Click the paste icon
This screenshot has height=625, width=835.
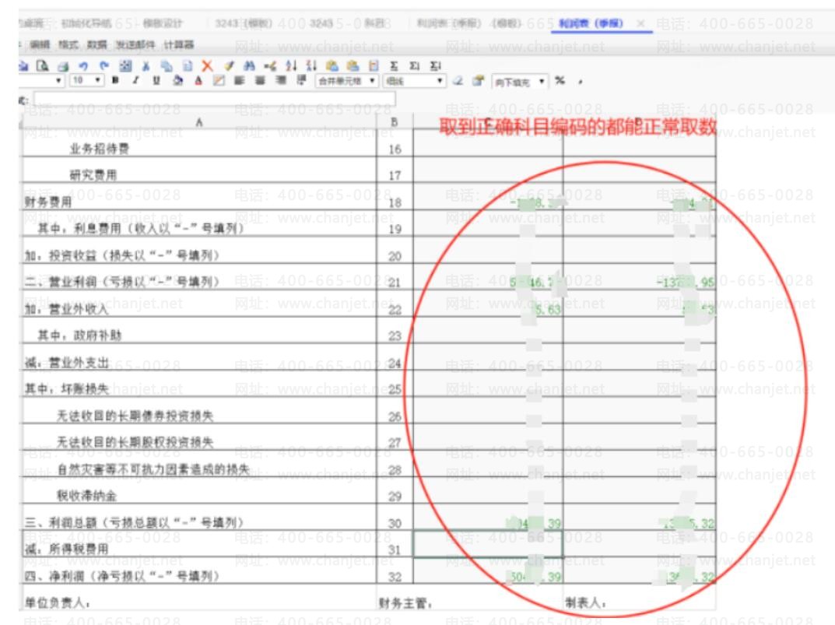187,66
